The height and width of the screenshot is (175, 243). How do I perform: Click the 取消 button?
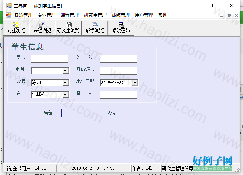point(111,113)
